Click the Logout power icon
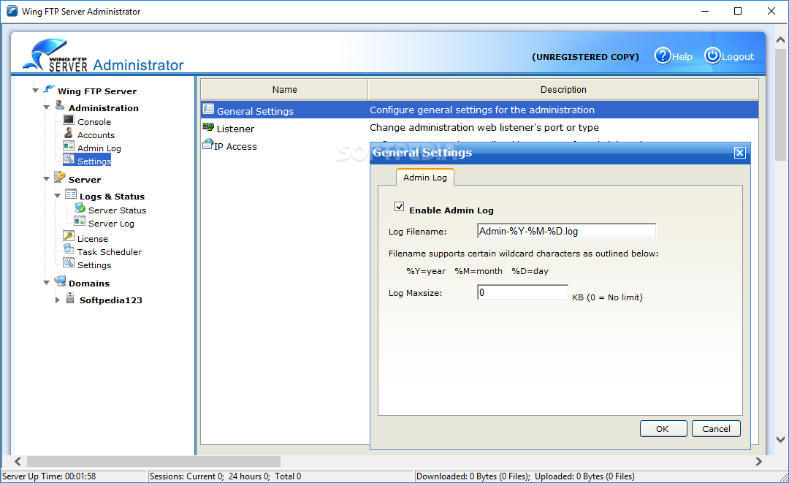This screenshot has width=789, height=483. (712, 56)
